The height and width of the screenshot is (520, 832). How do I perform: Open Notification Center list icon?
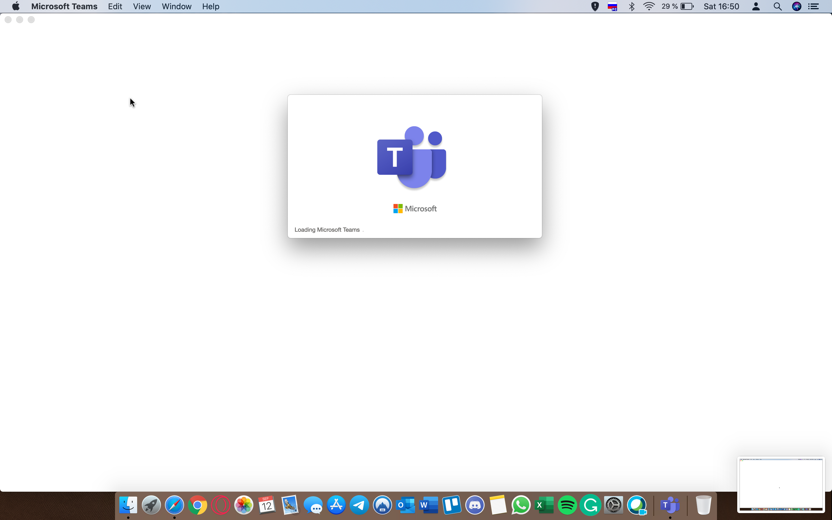click(813, 6)
